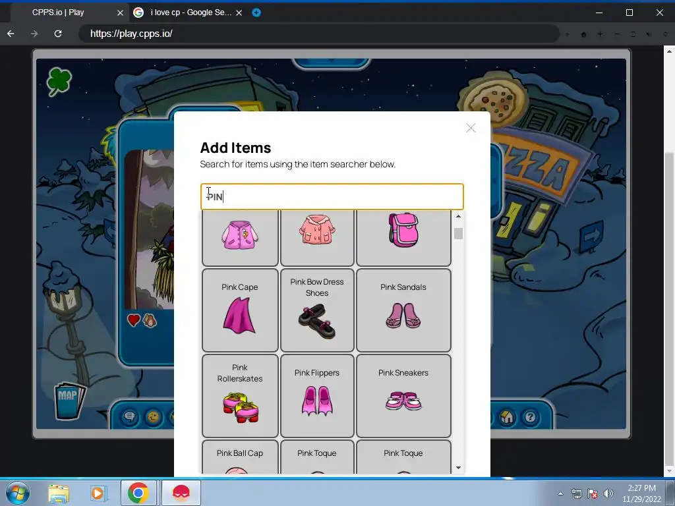
Task: Select the Pink Cape item
Action: [240, 310]
